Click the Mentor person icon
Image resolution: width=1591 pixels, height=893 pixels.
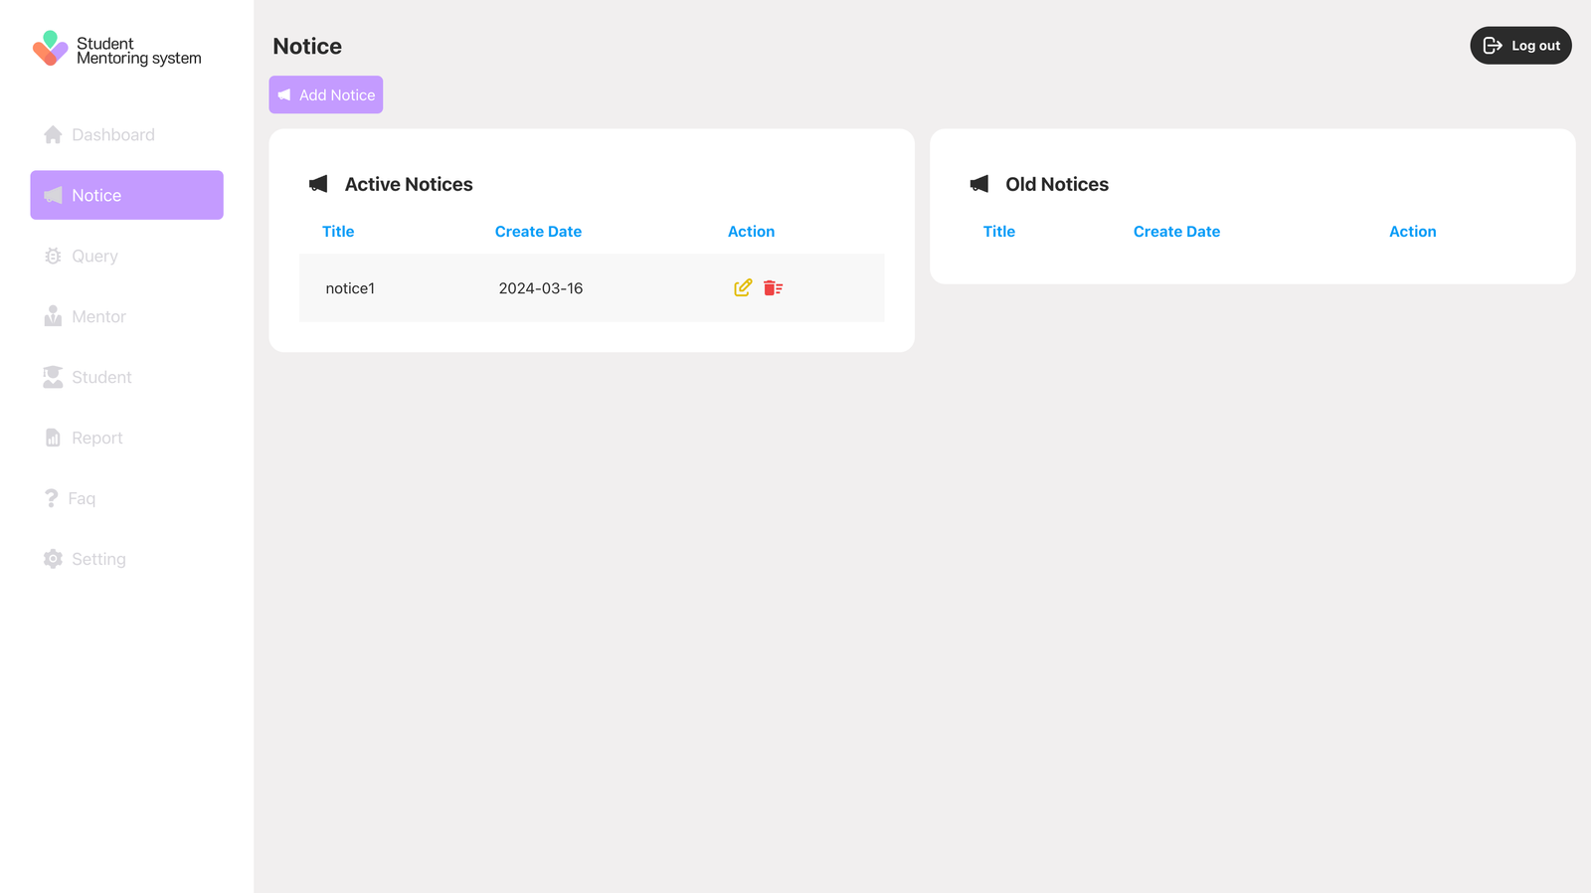pos(53,316)
